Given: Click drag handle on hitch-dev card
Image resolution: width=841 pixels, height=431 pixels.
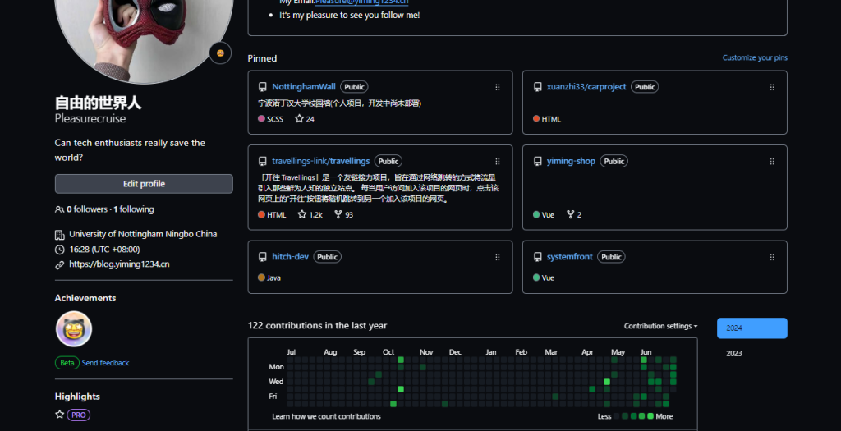Looking at the screenshot, I should click(x=497, y=257).
